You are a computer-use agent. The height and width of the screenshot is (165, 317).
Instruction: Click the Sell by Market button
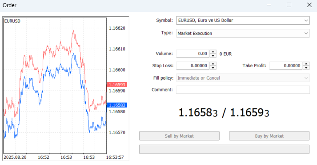[x=179, y=136]
